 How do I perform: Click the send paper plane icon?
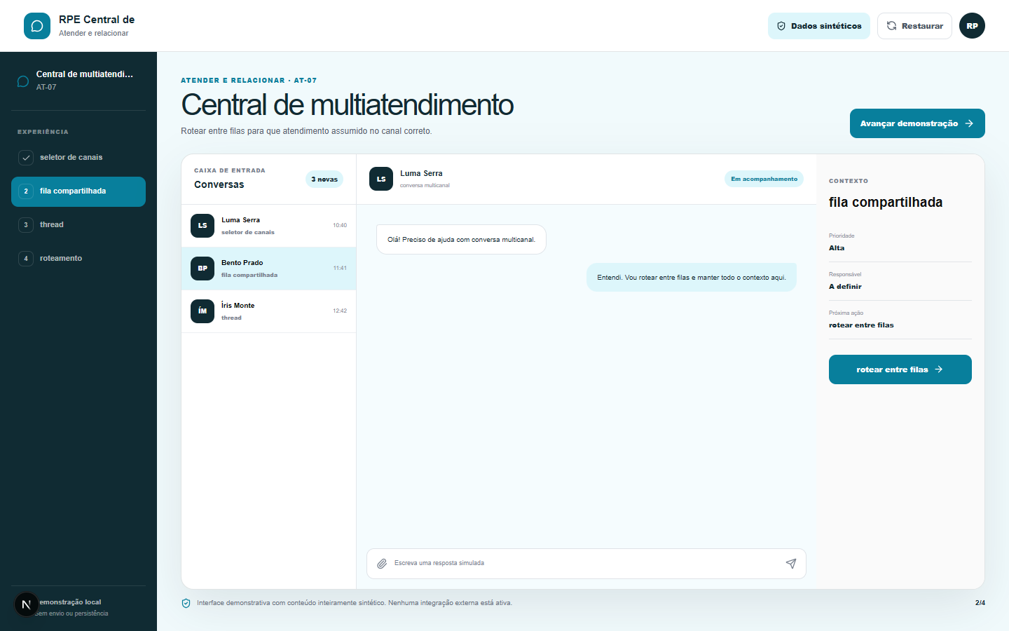pos(791,564)
